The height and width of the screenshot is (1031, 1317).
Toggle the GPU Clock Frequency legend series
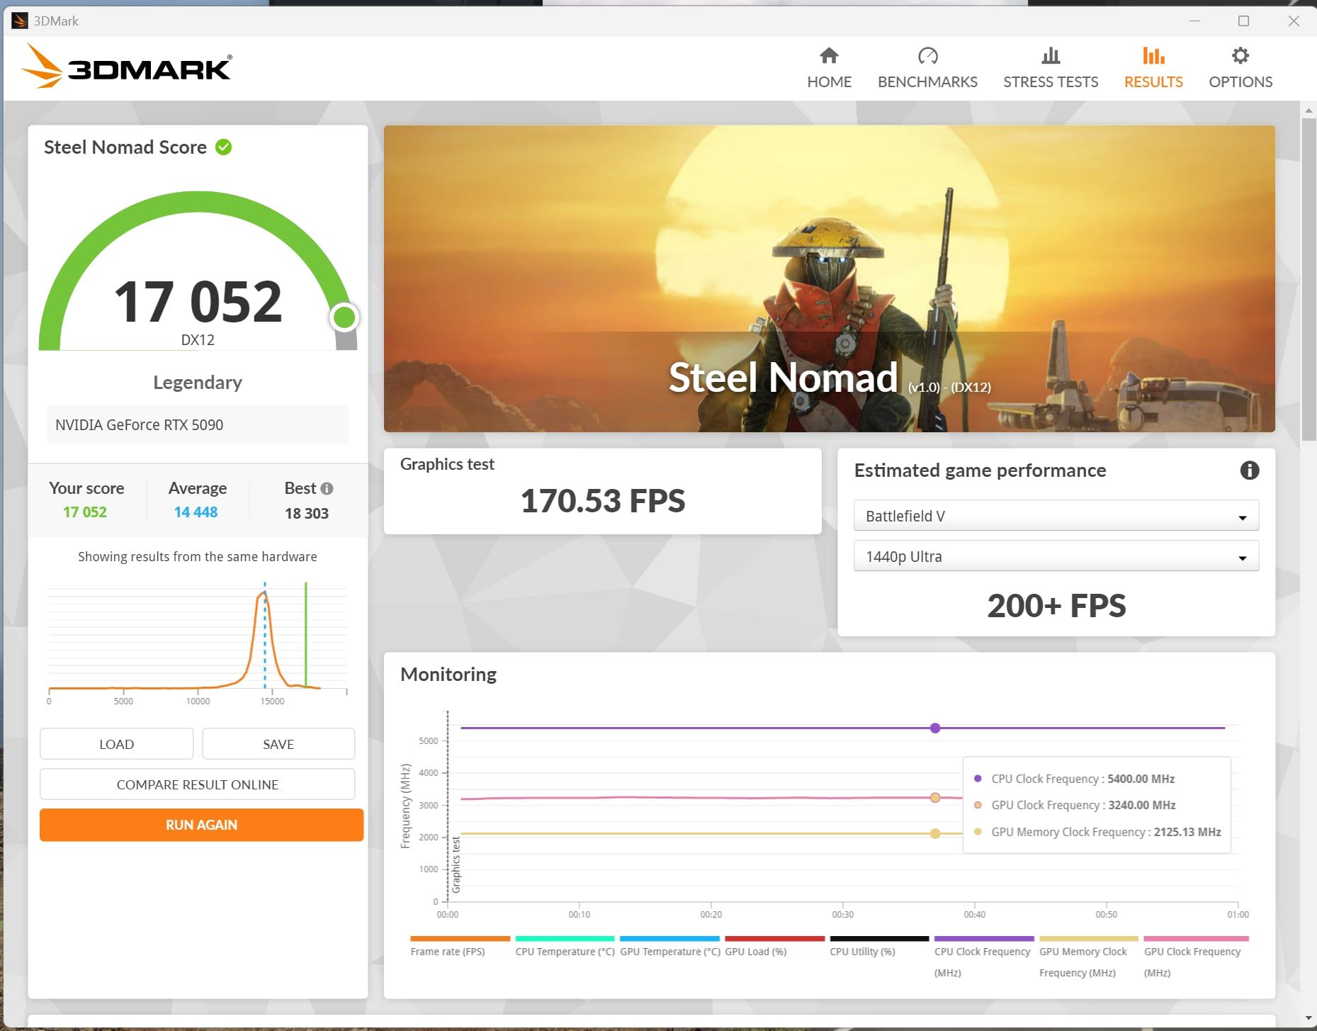(1196, 957)
